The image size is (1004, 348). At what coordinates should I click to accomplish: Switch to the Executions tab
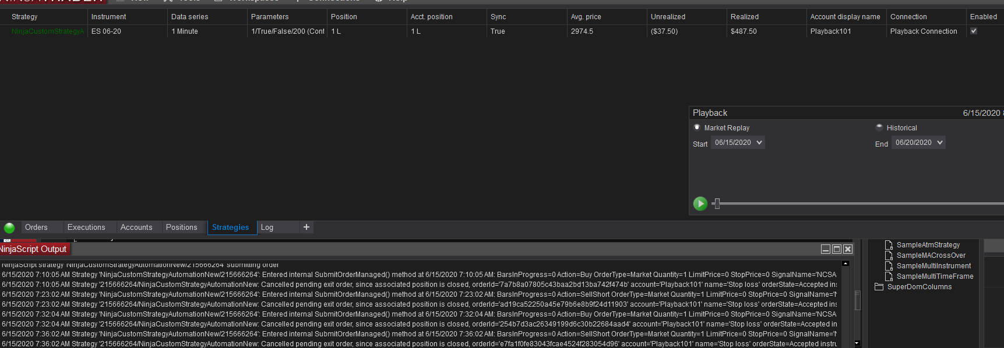[x=86, y=227]
